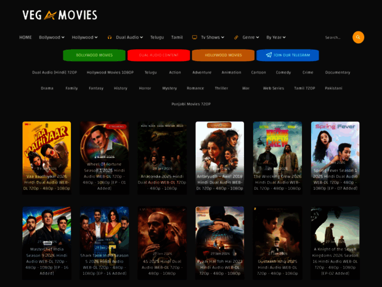Open the Dual Audio dropdown
Viewport: 382px width, 287px height.
pos(129,37)
